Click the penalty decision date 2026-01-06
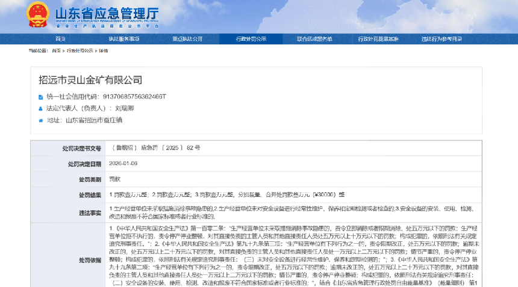 125,163
